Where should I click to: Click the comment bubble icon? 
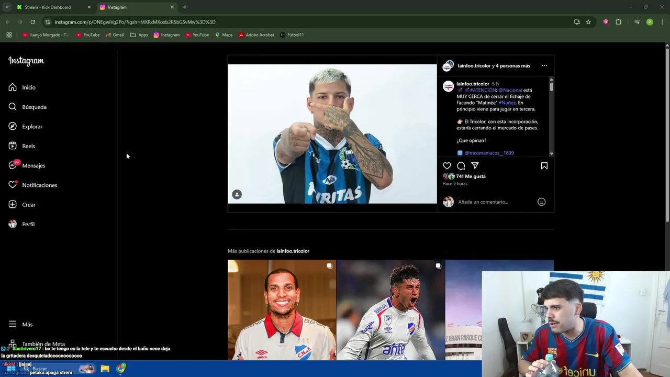[461, 166]
